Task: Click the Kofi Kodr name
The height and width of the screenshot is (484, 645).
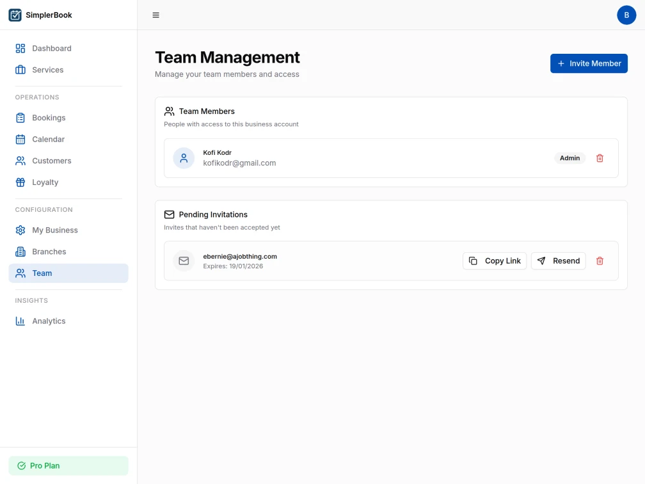Action: (217, 152)
